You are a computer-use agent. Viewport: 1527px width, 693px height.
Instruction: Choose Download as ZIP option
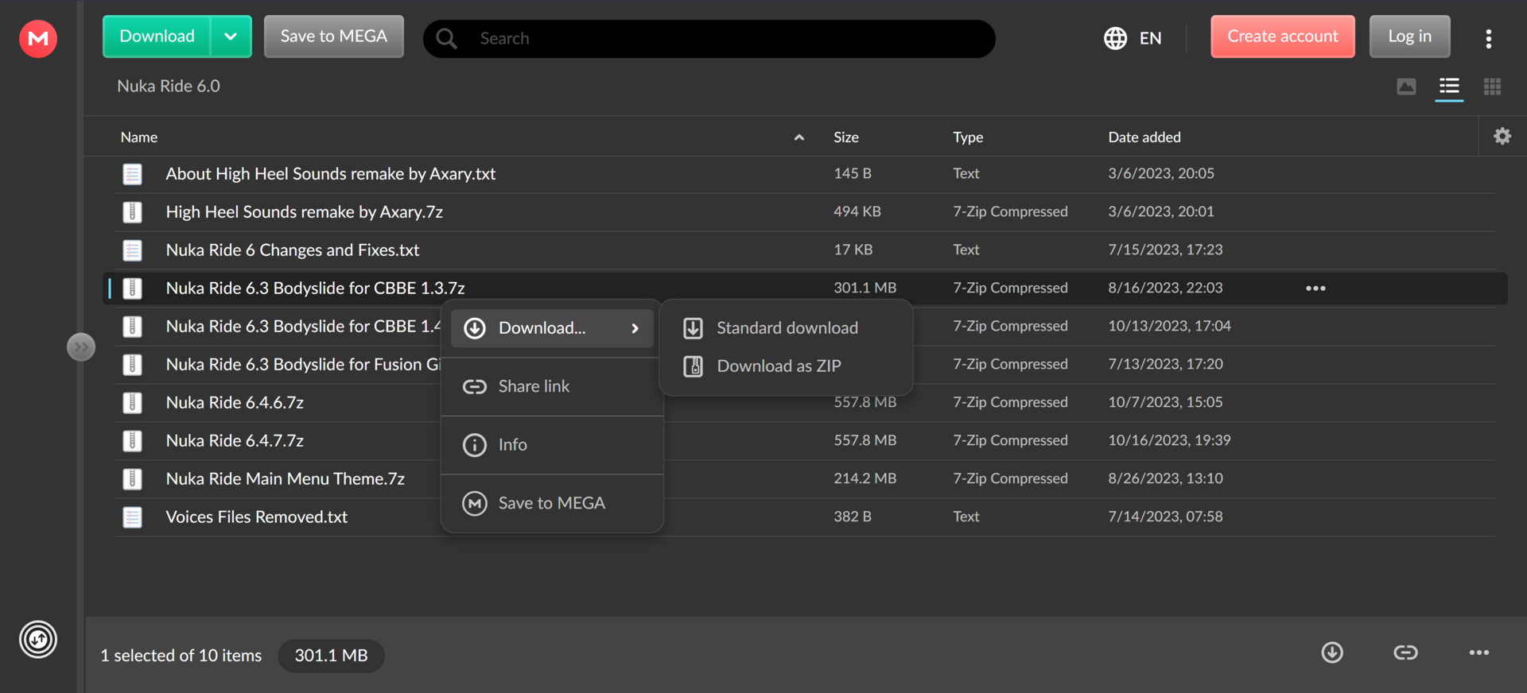[786, 366]
